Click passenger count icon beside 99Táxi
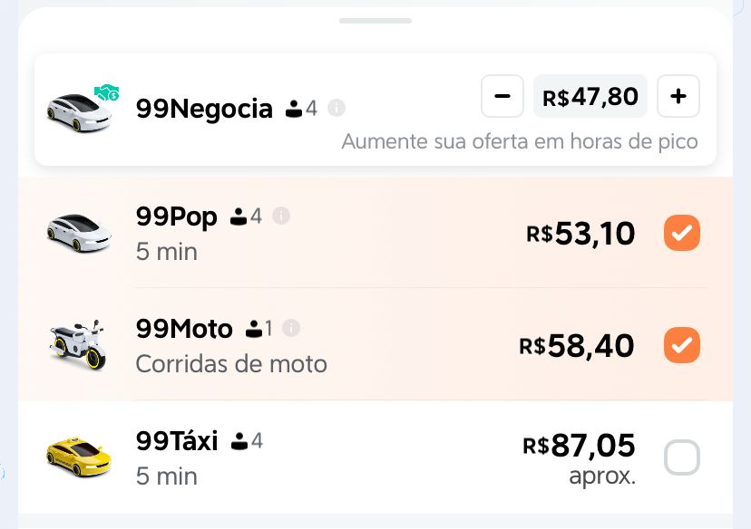 240,442
